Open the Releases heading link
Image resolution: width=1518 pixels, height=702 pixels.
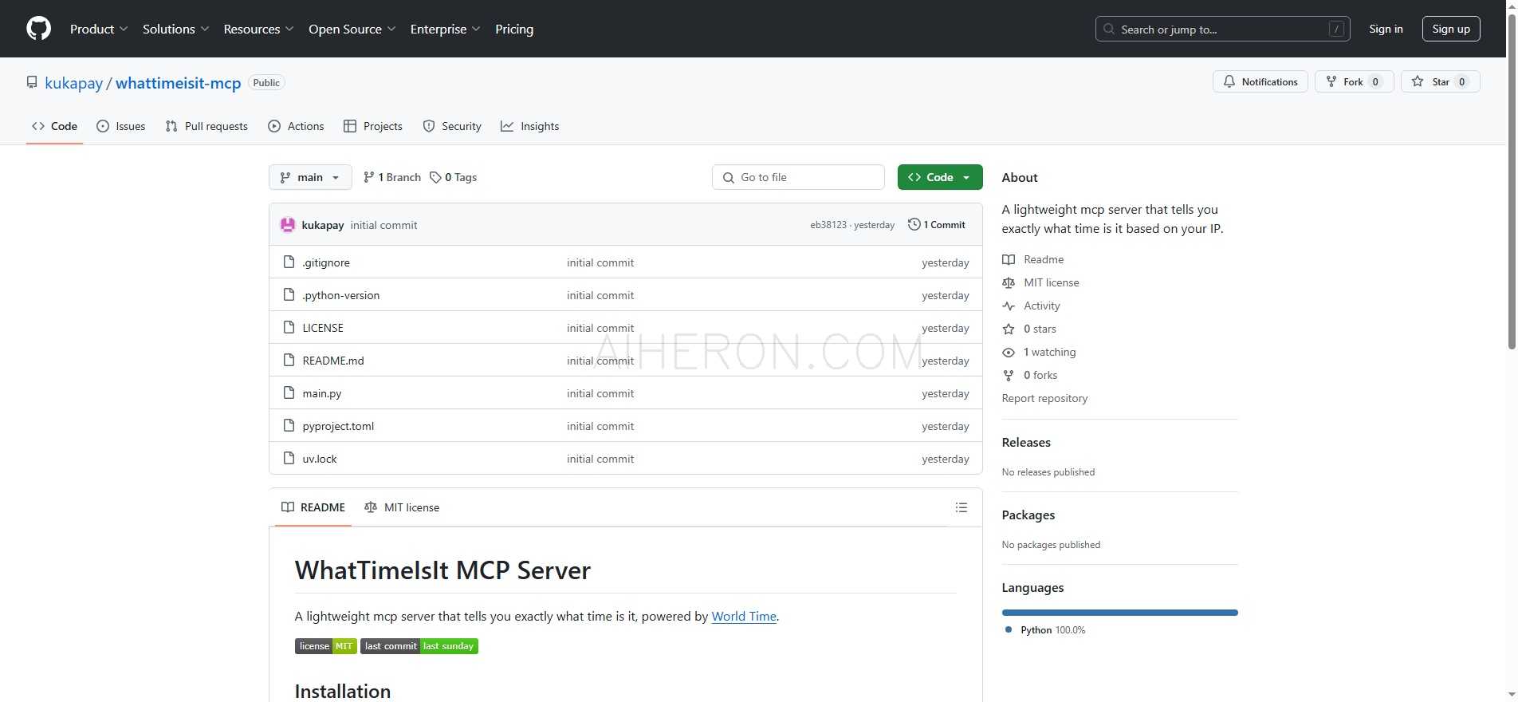1026,442
